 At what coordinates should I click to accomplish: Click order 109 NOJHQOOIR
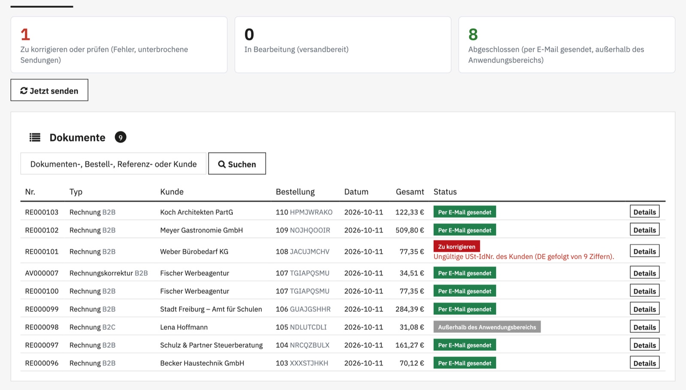click(x=303, y=230)
